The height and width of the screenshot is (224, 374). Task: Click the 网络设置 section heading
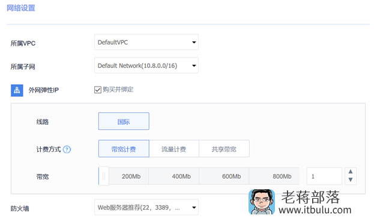[21, 8]
